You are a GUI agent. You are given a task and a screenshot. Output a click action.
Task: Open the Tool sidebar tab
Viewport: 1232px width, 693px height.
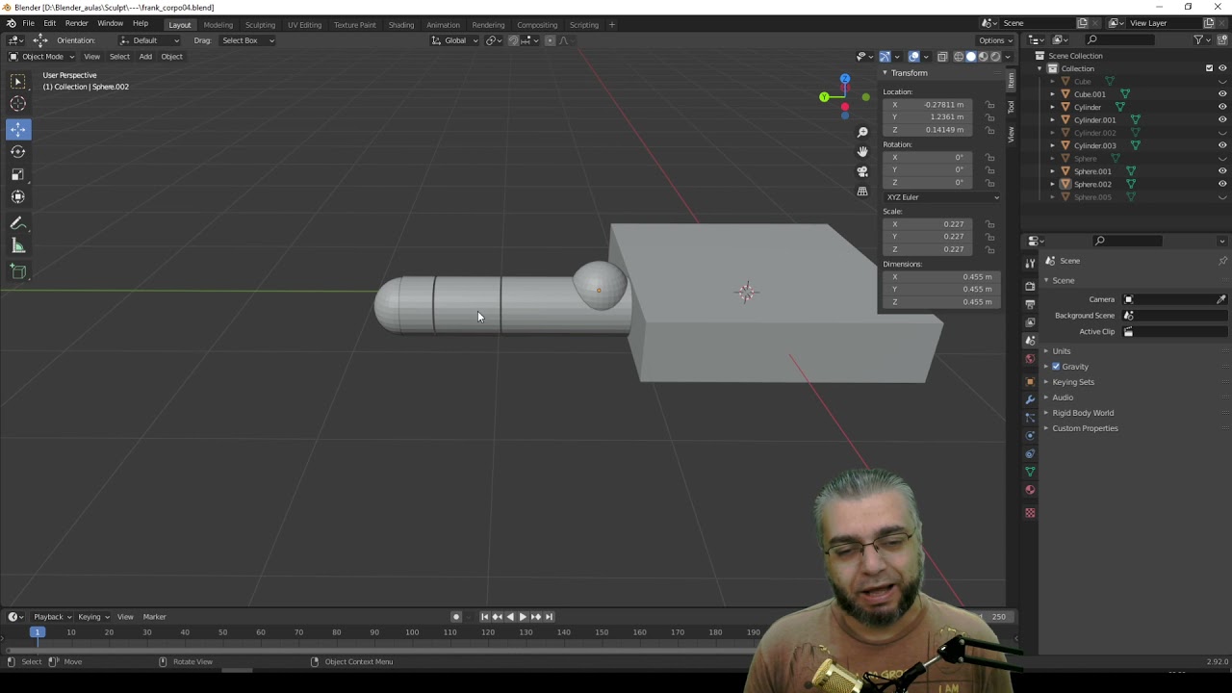coord(1011,108)
